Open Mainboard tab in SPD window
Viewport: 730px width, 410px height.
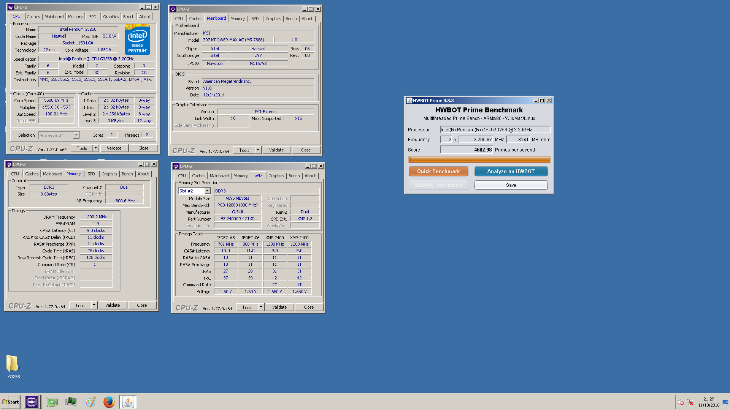click(x=220, y=176)
